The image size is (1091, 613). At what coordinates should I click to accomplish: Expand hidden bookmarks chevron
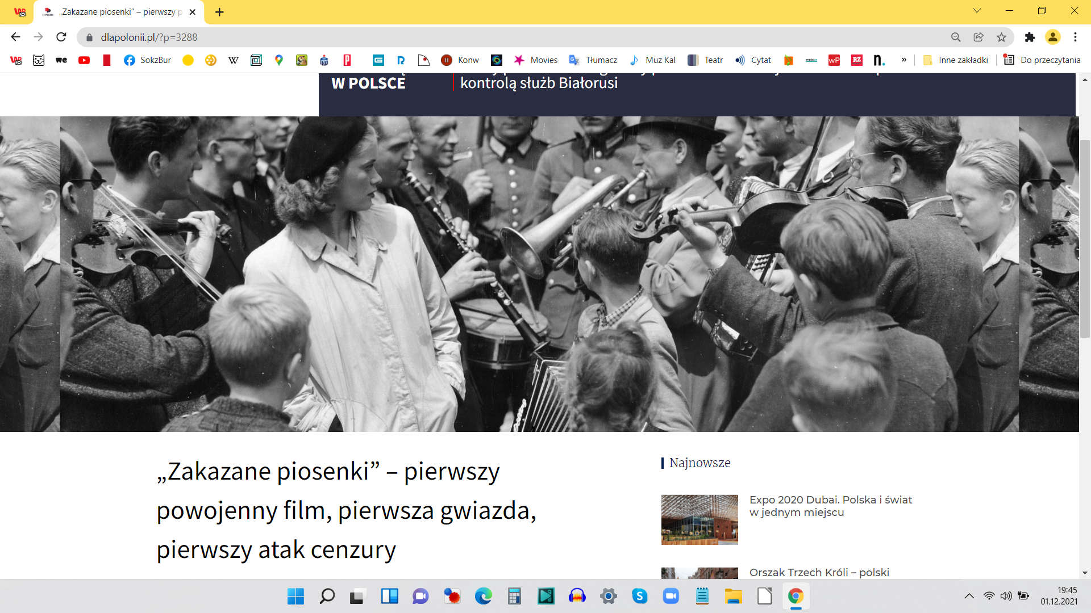[x=904, y=60]
